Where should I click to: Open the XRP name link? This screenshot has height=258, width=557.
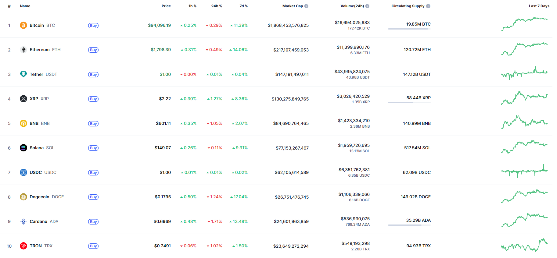pos(39,99)
